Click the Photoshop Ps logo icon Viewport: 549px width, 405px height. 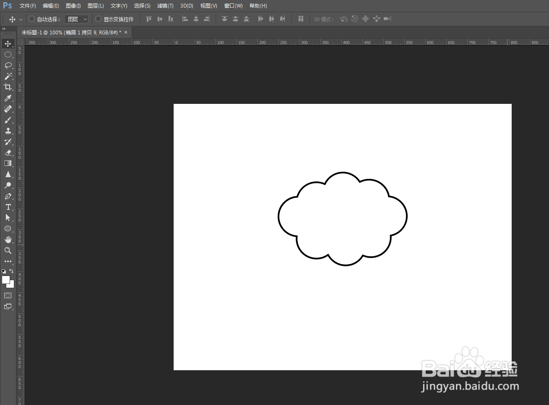click(8, 5)
